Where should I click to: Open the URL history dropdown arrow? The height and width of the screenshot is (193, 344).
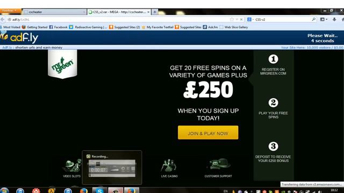click(237, 19)
